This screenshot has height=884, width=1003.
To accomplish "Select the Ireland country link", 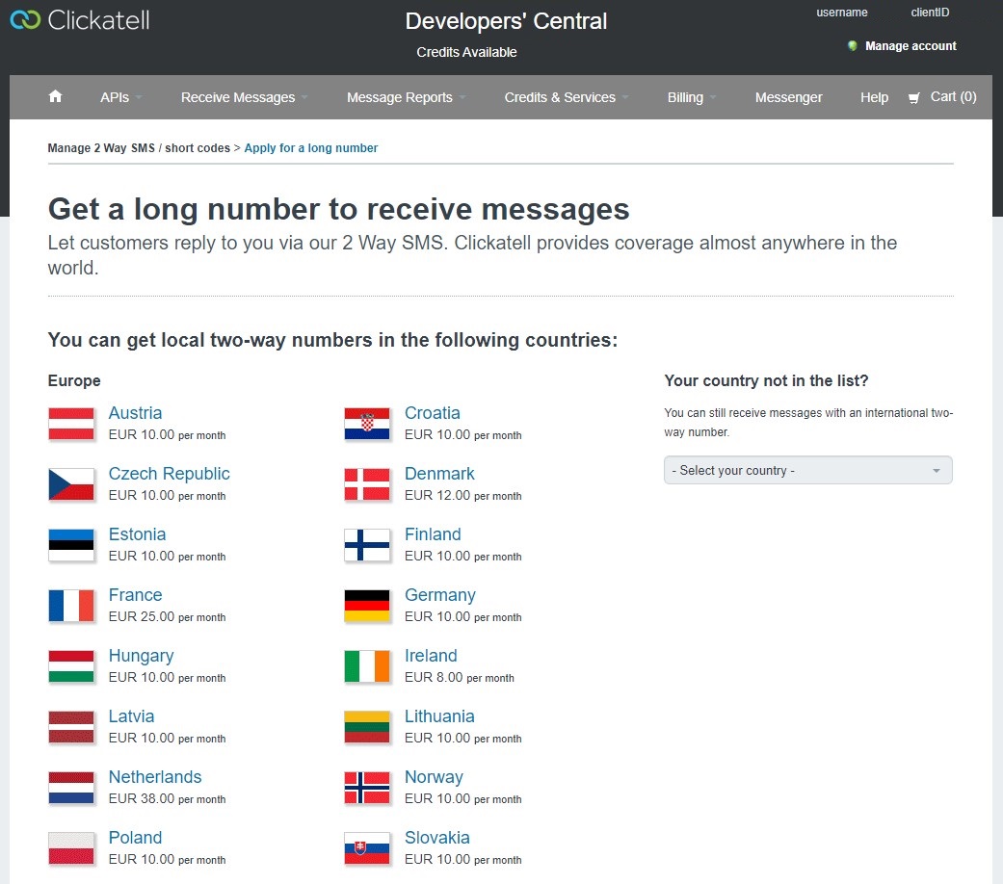I will tap(431, 656).
